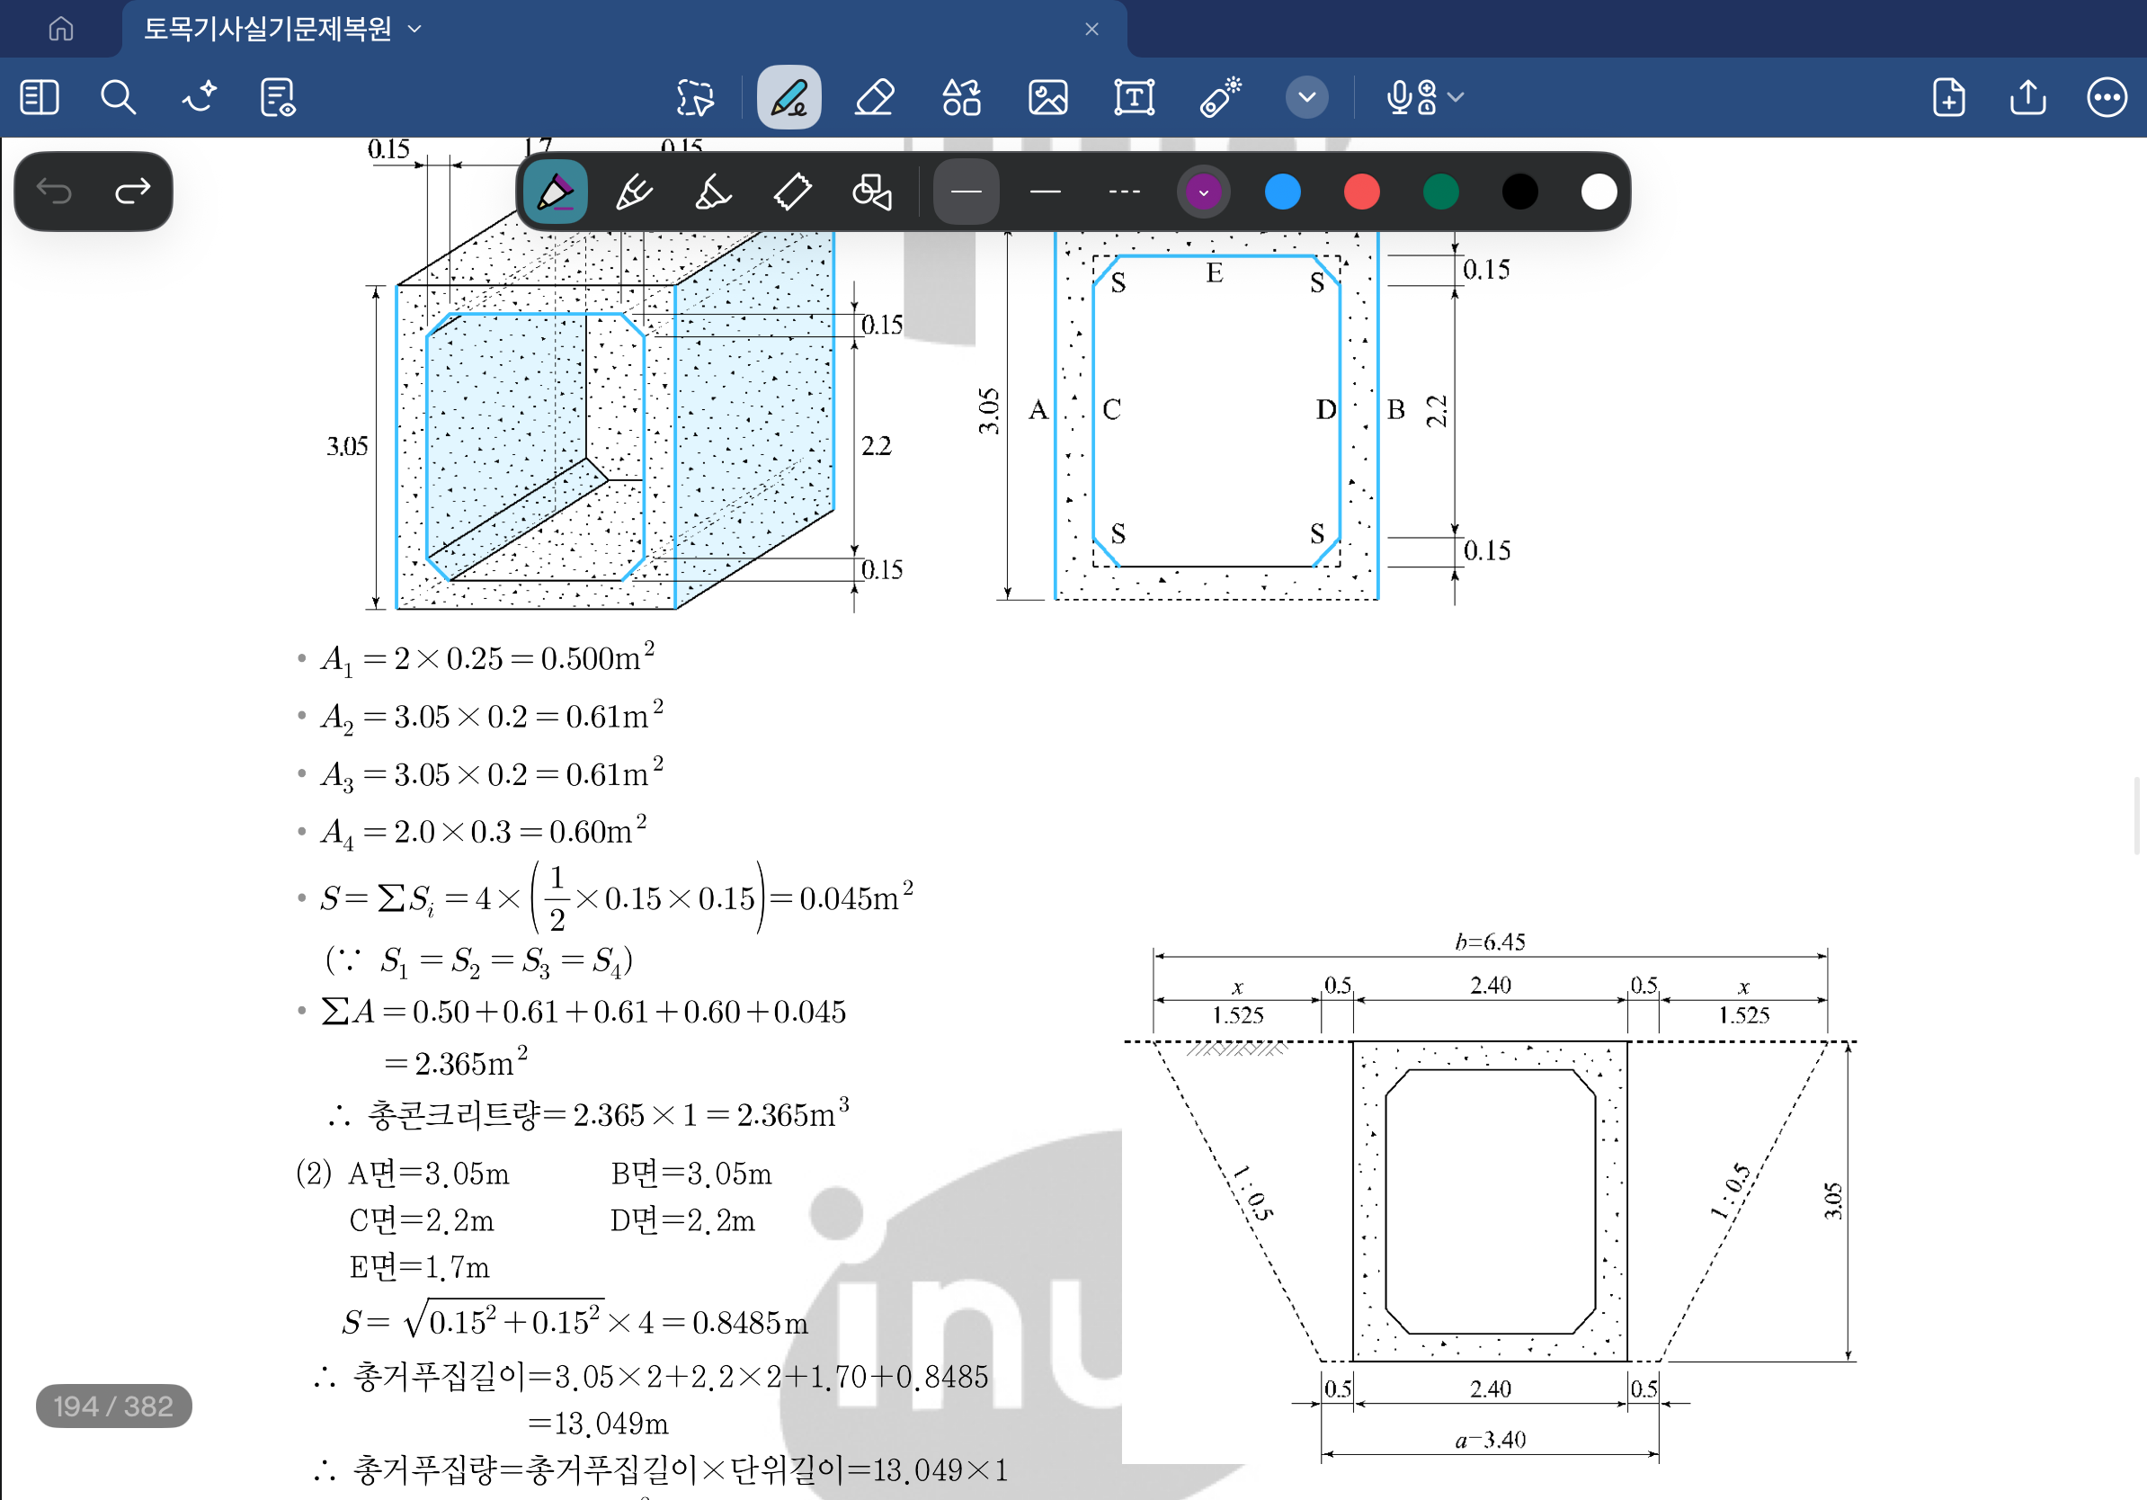This screenshot has width=2147, height=1500.
Task: Select the text box tool
Action: (x=1134, y=97)
